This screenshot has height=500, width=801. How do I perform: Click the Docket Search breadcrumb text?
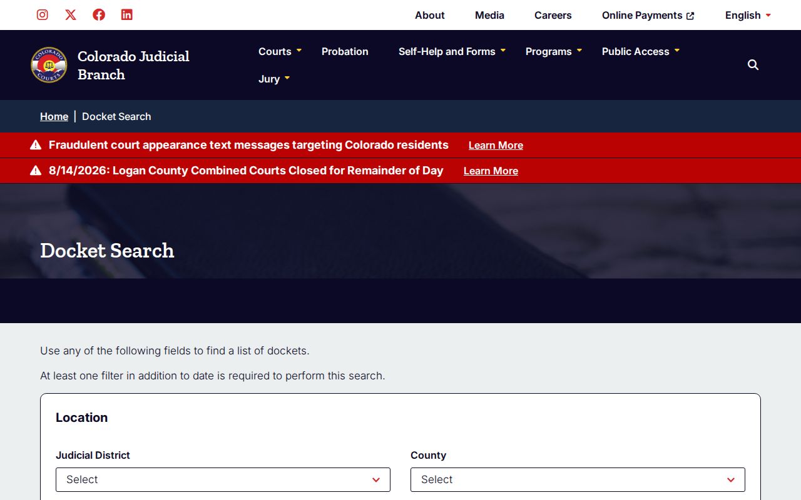(116, 116)
